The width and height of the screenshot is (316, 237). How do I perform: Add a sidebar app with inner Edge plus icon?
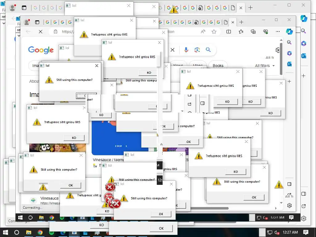(289, 81)
